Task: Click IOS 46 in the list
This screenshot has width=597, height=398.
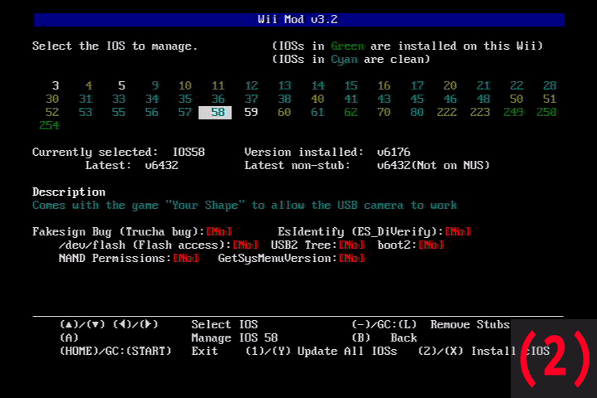Action: click(x=450, y=99)
